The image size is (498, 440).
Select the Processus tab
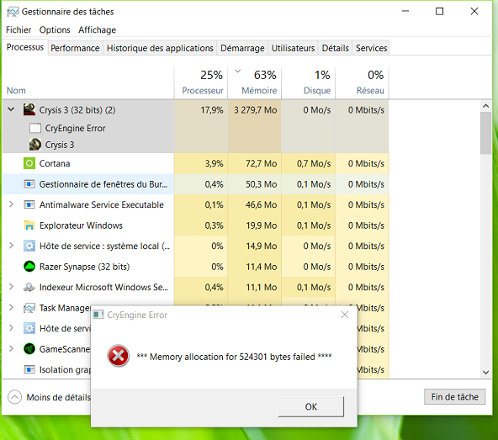25,47
